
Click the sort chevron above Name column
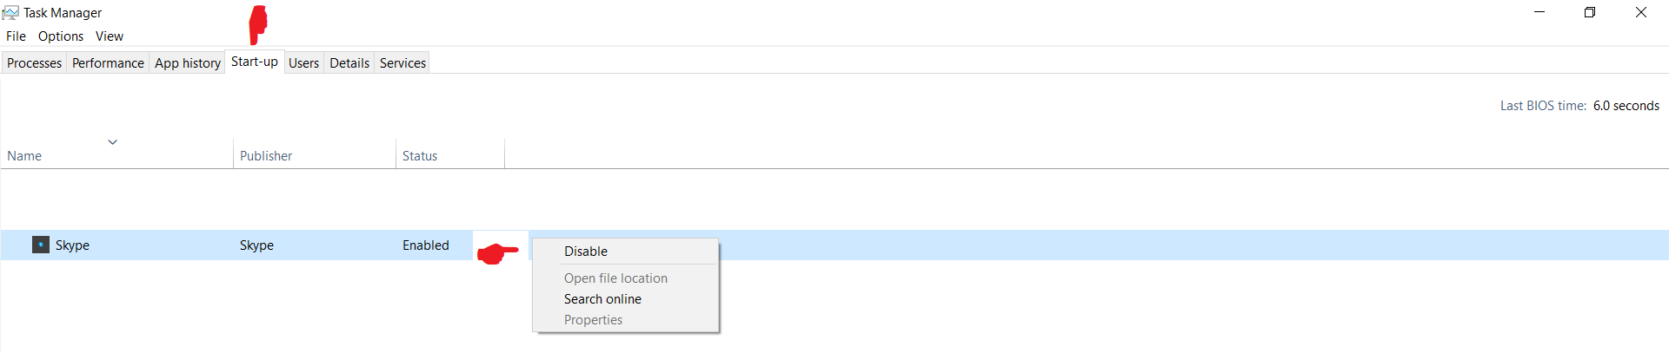112,141
